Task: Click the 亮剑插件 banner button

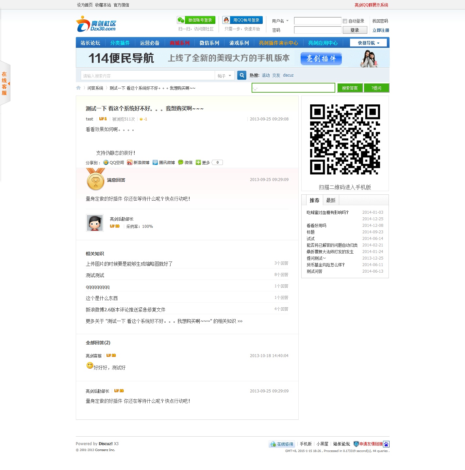Action: tap(321, 59)
